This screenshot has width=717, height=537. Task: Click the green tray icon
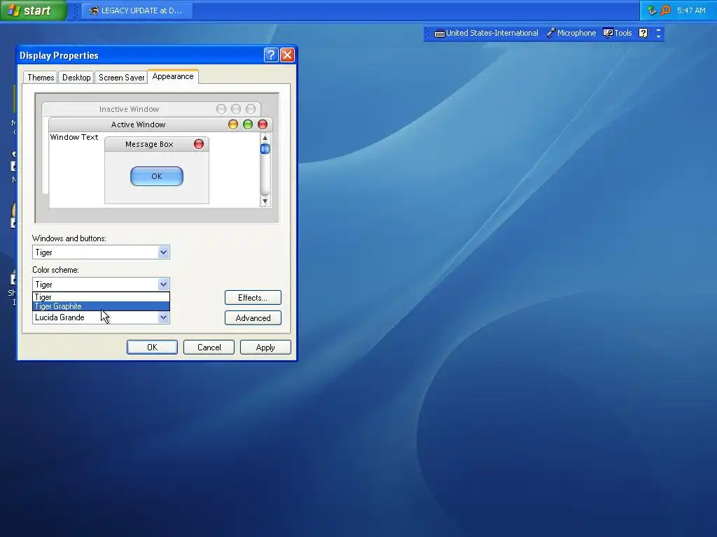pos(652,10)
